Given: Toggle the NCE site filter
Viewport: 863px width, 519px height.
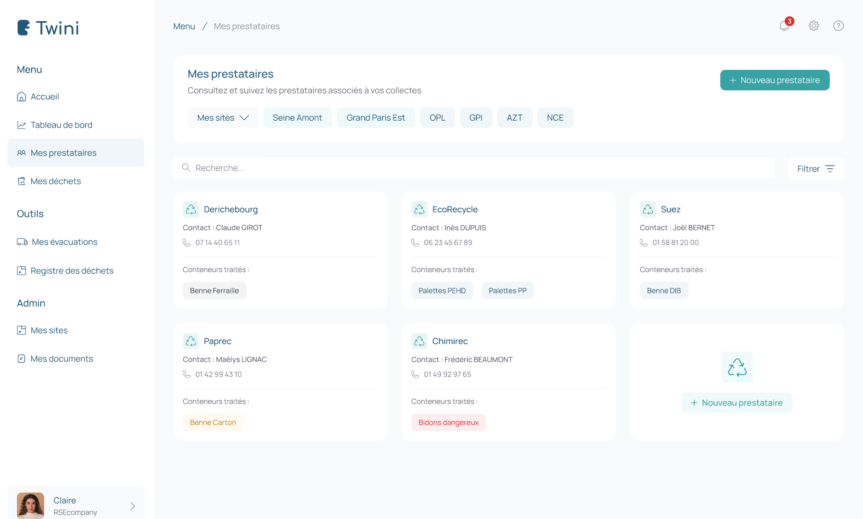Looking at the screenshot, I should tap(555, 118).
